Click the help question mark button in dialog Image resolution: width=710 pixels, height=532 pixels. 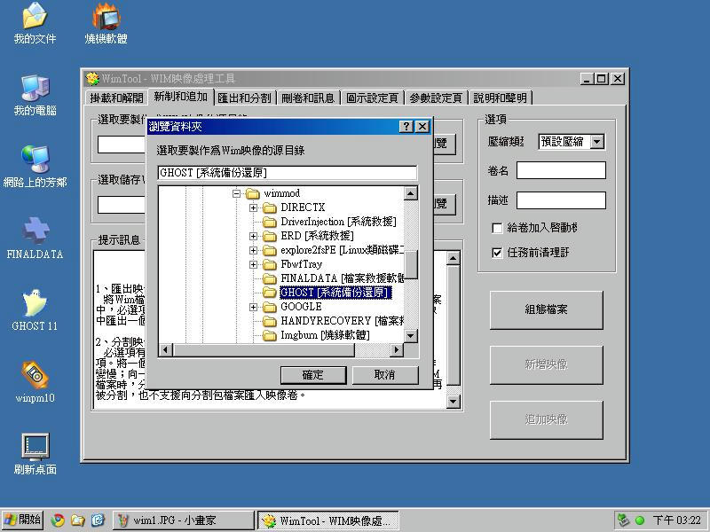406,127
